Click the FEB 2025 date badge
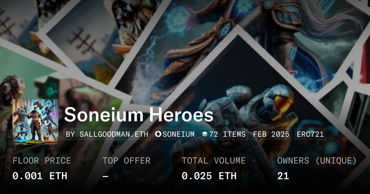370x194 pixels. point(271,134)
